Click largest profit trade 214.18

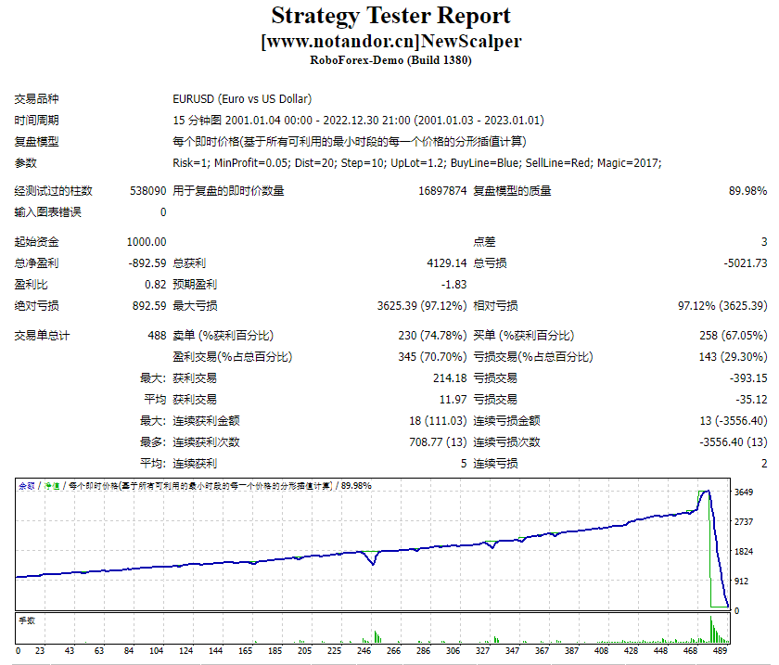click(450, 378)
